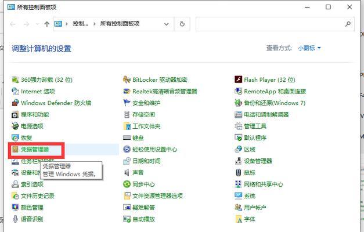
Task: Open 默认程序 link
Action: click(255, 138)
